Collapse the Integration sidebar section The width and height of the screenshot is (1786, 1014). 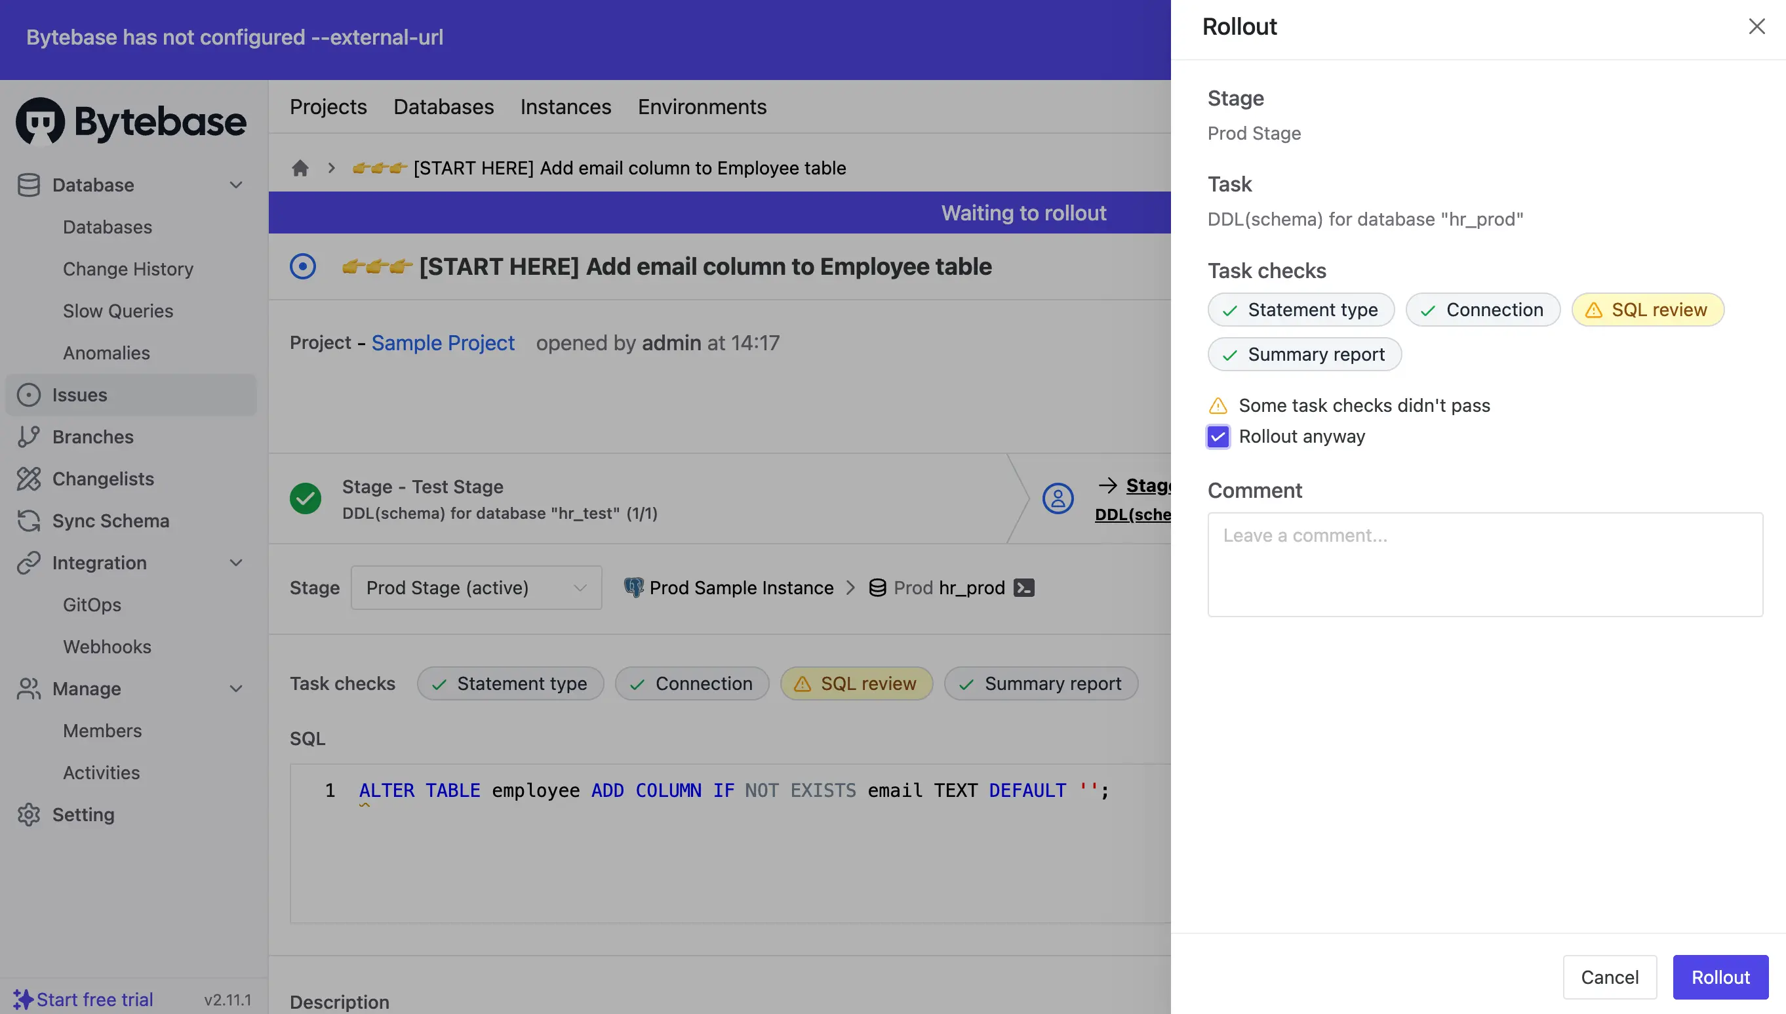pyautogui.click(x=237, y=563)
